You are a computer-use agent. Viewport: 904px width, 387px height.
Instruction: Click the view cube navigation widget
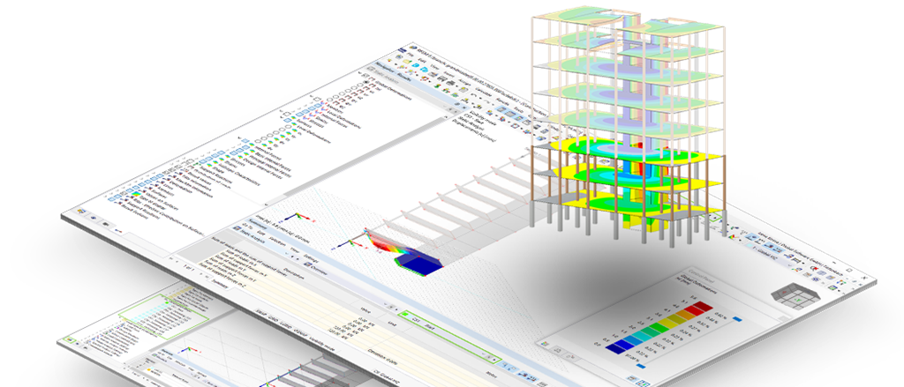pos(795,294)
